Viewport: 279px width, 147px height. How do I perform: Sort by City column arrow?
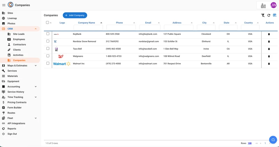(x=214, y=23)
